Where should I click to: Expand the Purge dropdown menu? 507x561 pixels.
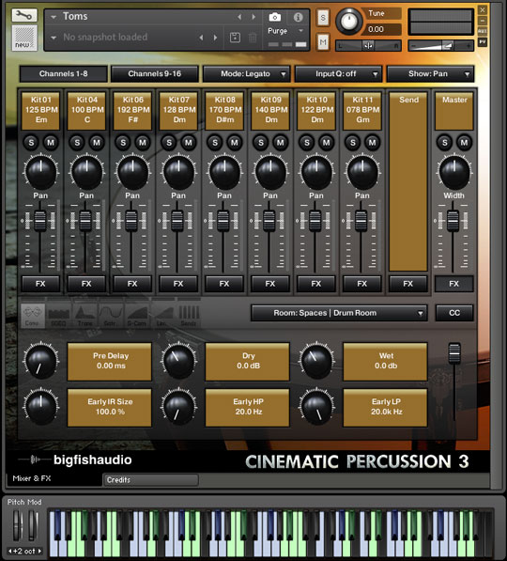[x=300, y=31]
